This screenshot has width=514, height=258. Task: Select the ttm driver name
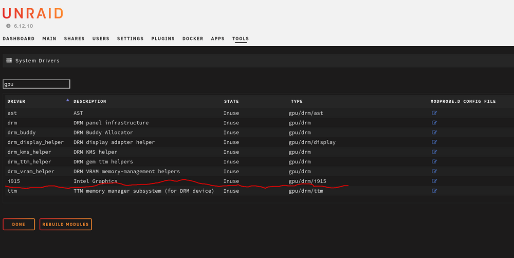pyautogui.click(x=12, y=191)
